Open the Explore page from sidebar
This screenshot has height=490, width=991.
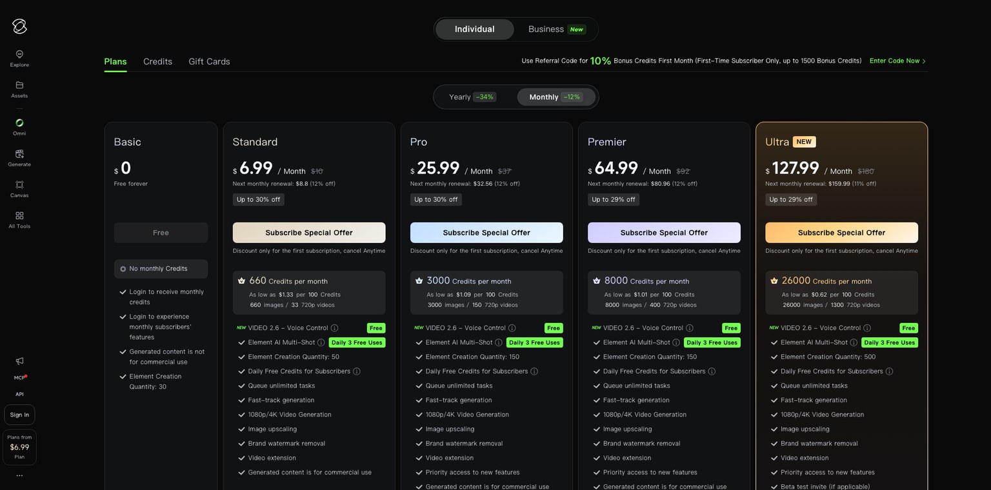19,59
